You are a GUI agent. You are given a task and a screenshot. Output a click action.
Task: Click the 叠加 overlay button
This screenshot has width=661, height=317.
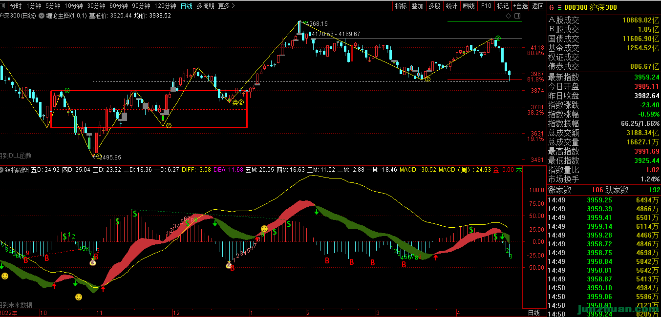(x=418, y=6)
